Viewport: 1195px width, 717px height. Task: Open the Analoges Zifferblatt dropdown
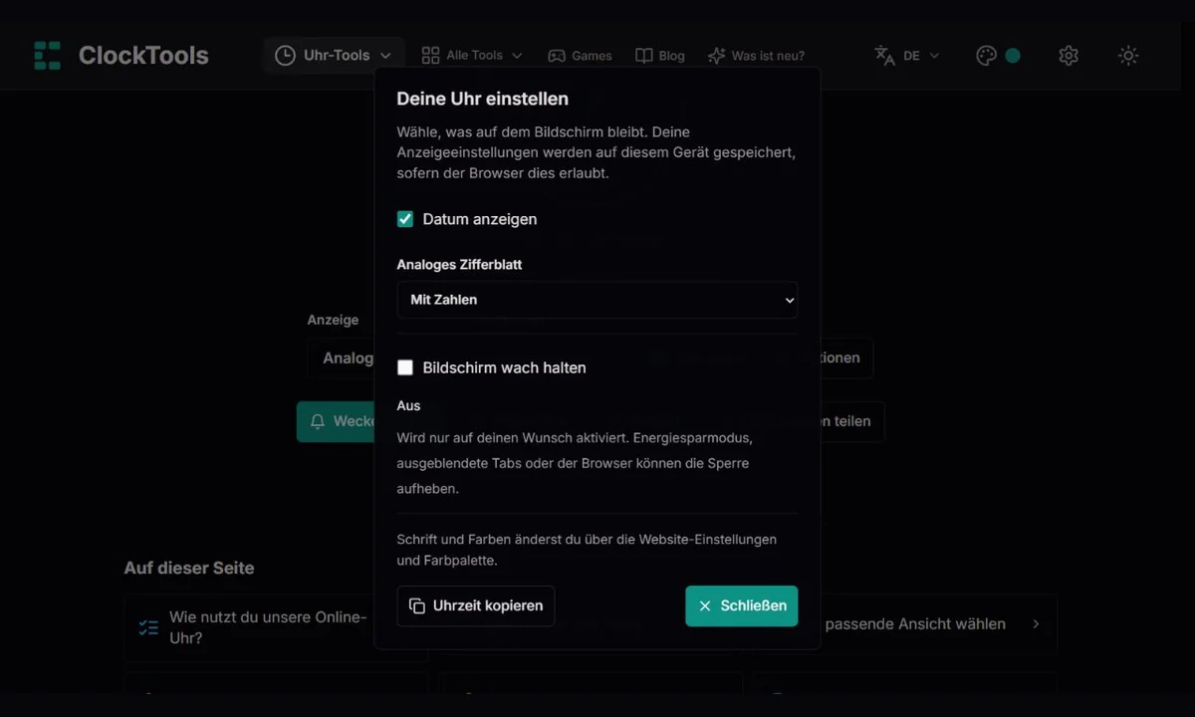click(597, 300)
